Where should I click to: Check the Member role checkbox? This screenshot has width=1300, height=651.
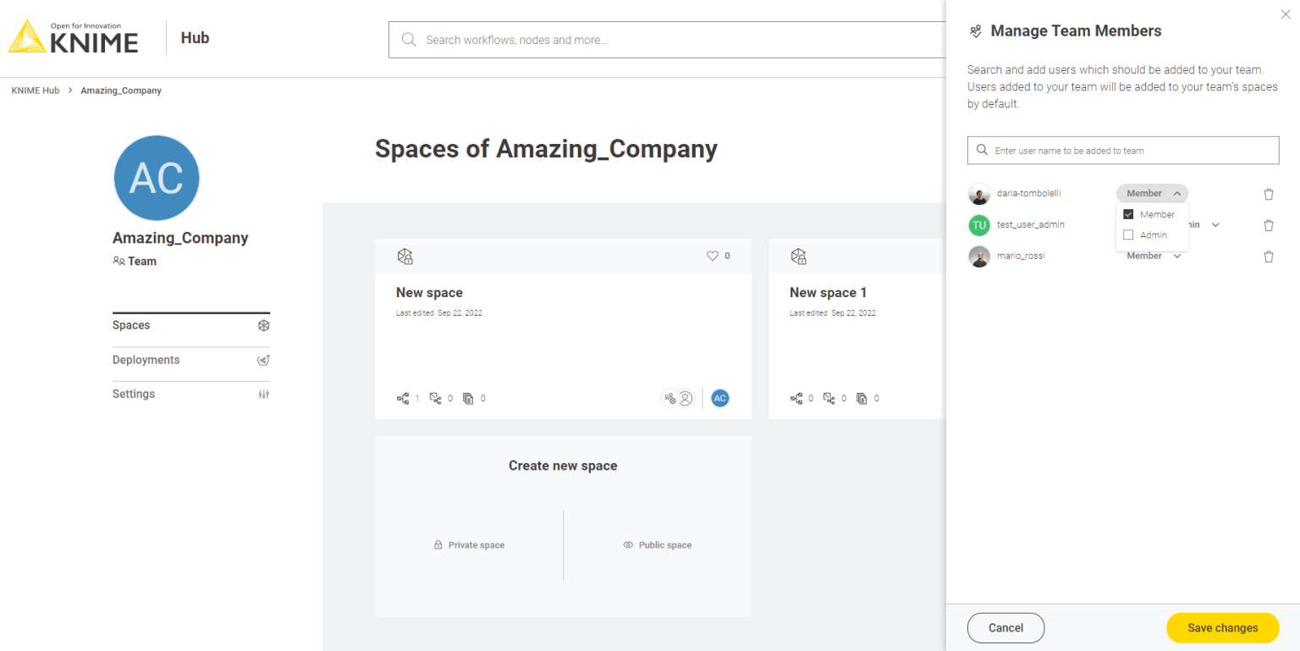pyautogui.click(x=1128, y=215)
